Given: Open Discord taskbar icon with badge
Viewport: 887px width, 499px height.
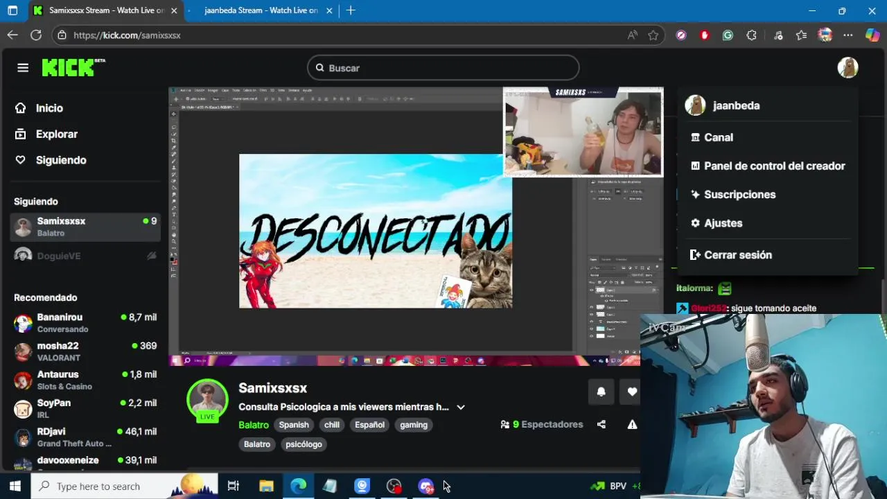Looking at the screenshot, I should [425, 486].
